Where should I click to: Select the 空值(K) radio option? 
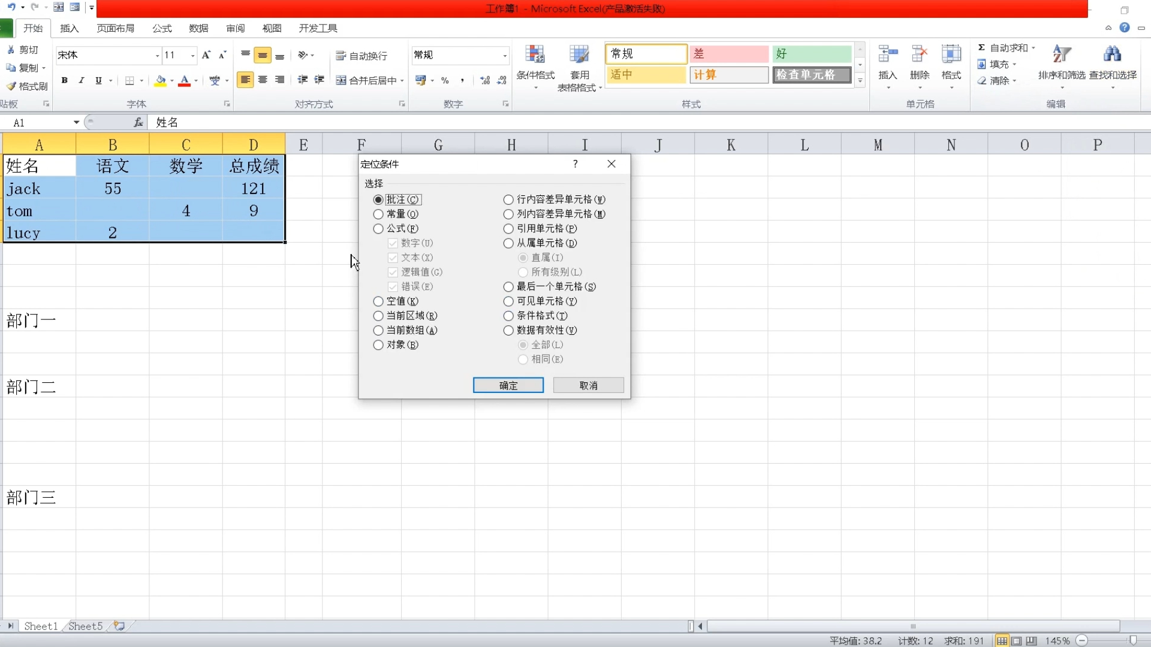point(378,301)
